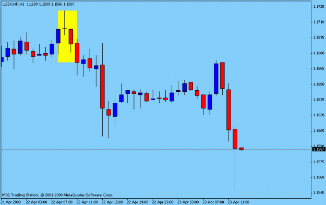This screenshot has width=326, height=205.
Task: Click the 1.1545 price axis label
Action: click(x=319, y=192)
